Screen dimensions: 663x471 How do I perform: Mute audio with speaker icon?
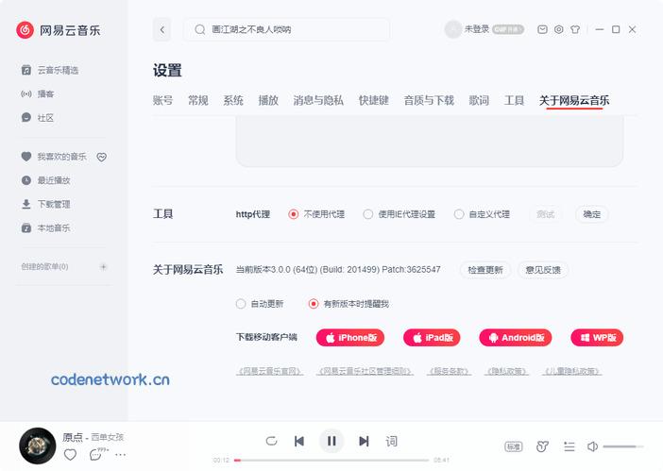(592, 446)
